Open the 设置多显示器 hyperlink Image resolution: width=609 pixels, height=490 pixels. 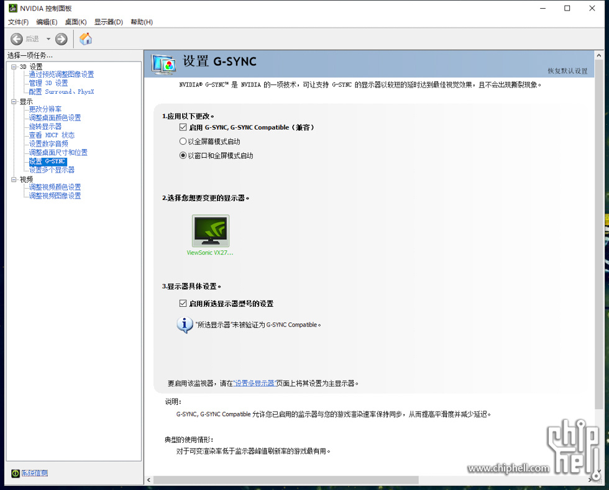click(255, 383)
